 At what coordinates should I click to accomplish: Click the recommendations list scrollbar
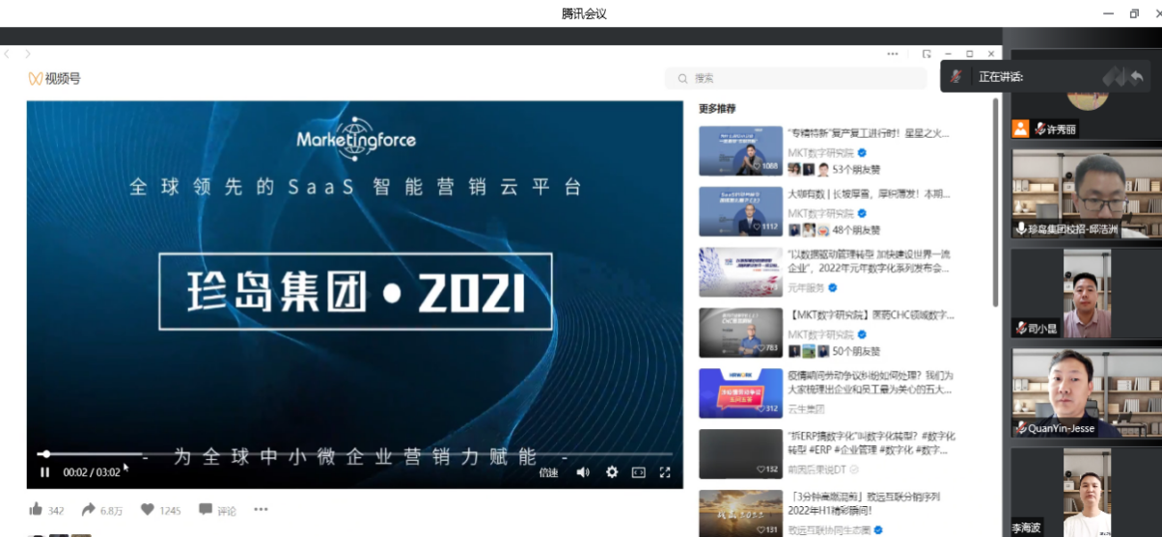995,202
